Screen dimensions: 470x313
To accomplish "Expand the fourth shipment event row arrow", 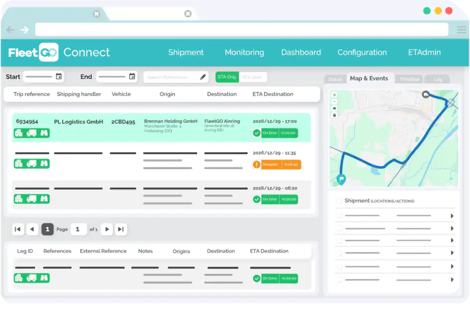I will tap(452, 253).
